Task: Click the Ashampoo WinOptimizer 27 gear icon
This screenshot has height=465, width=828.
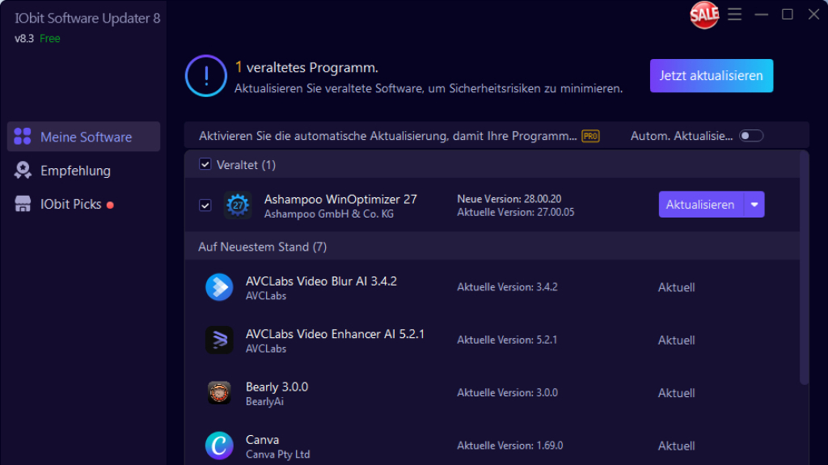Action: (238, 205)
